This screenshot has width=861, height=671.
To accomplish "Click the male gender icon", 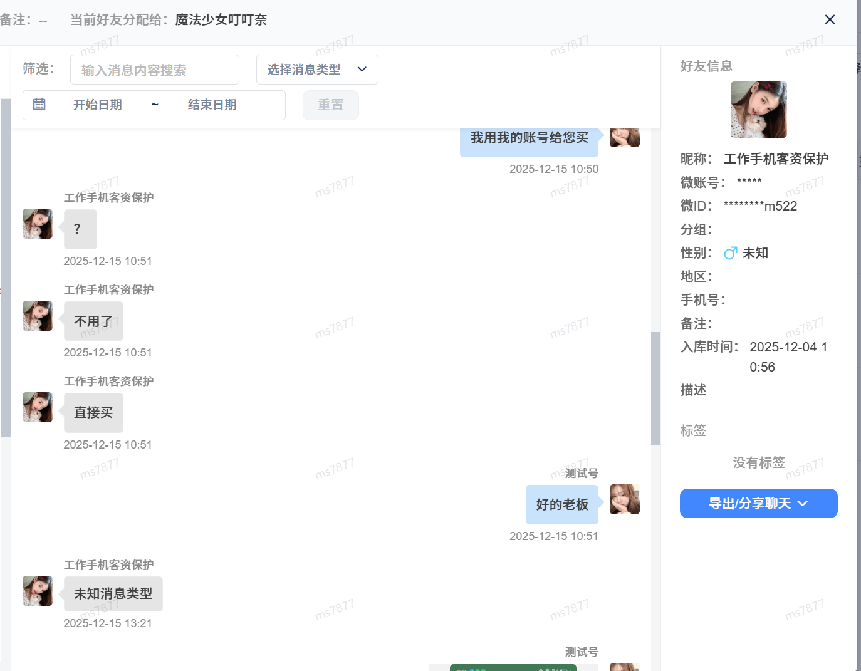I will pyautogui.click(x=730, y=253).
